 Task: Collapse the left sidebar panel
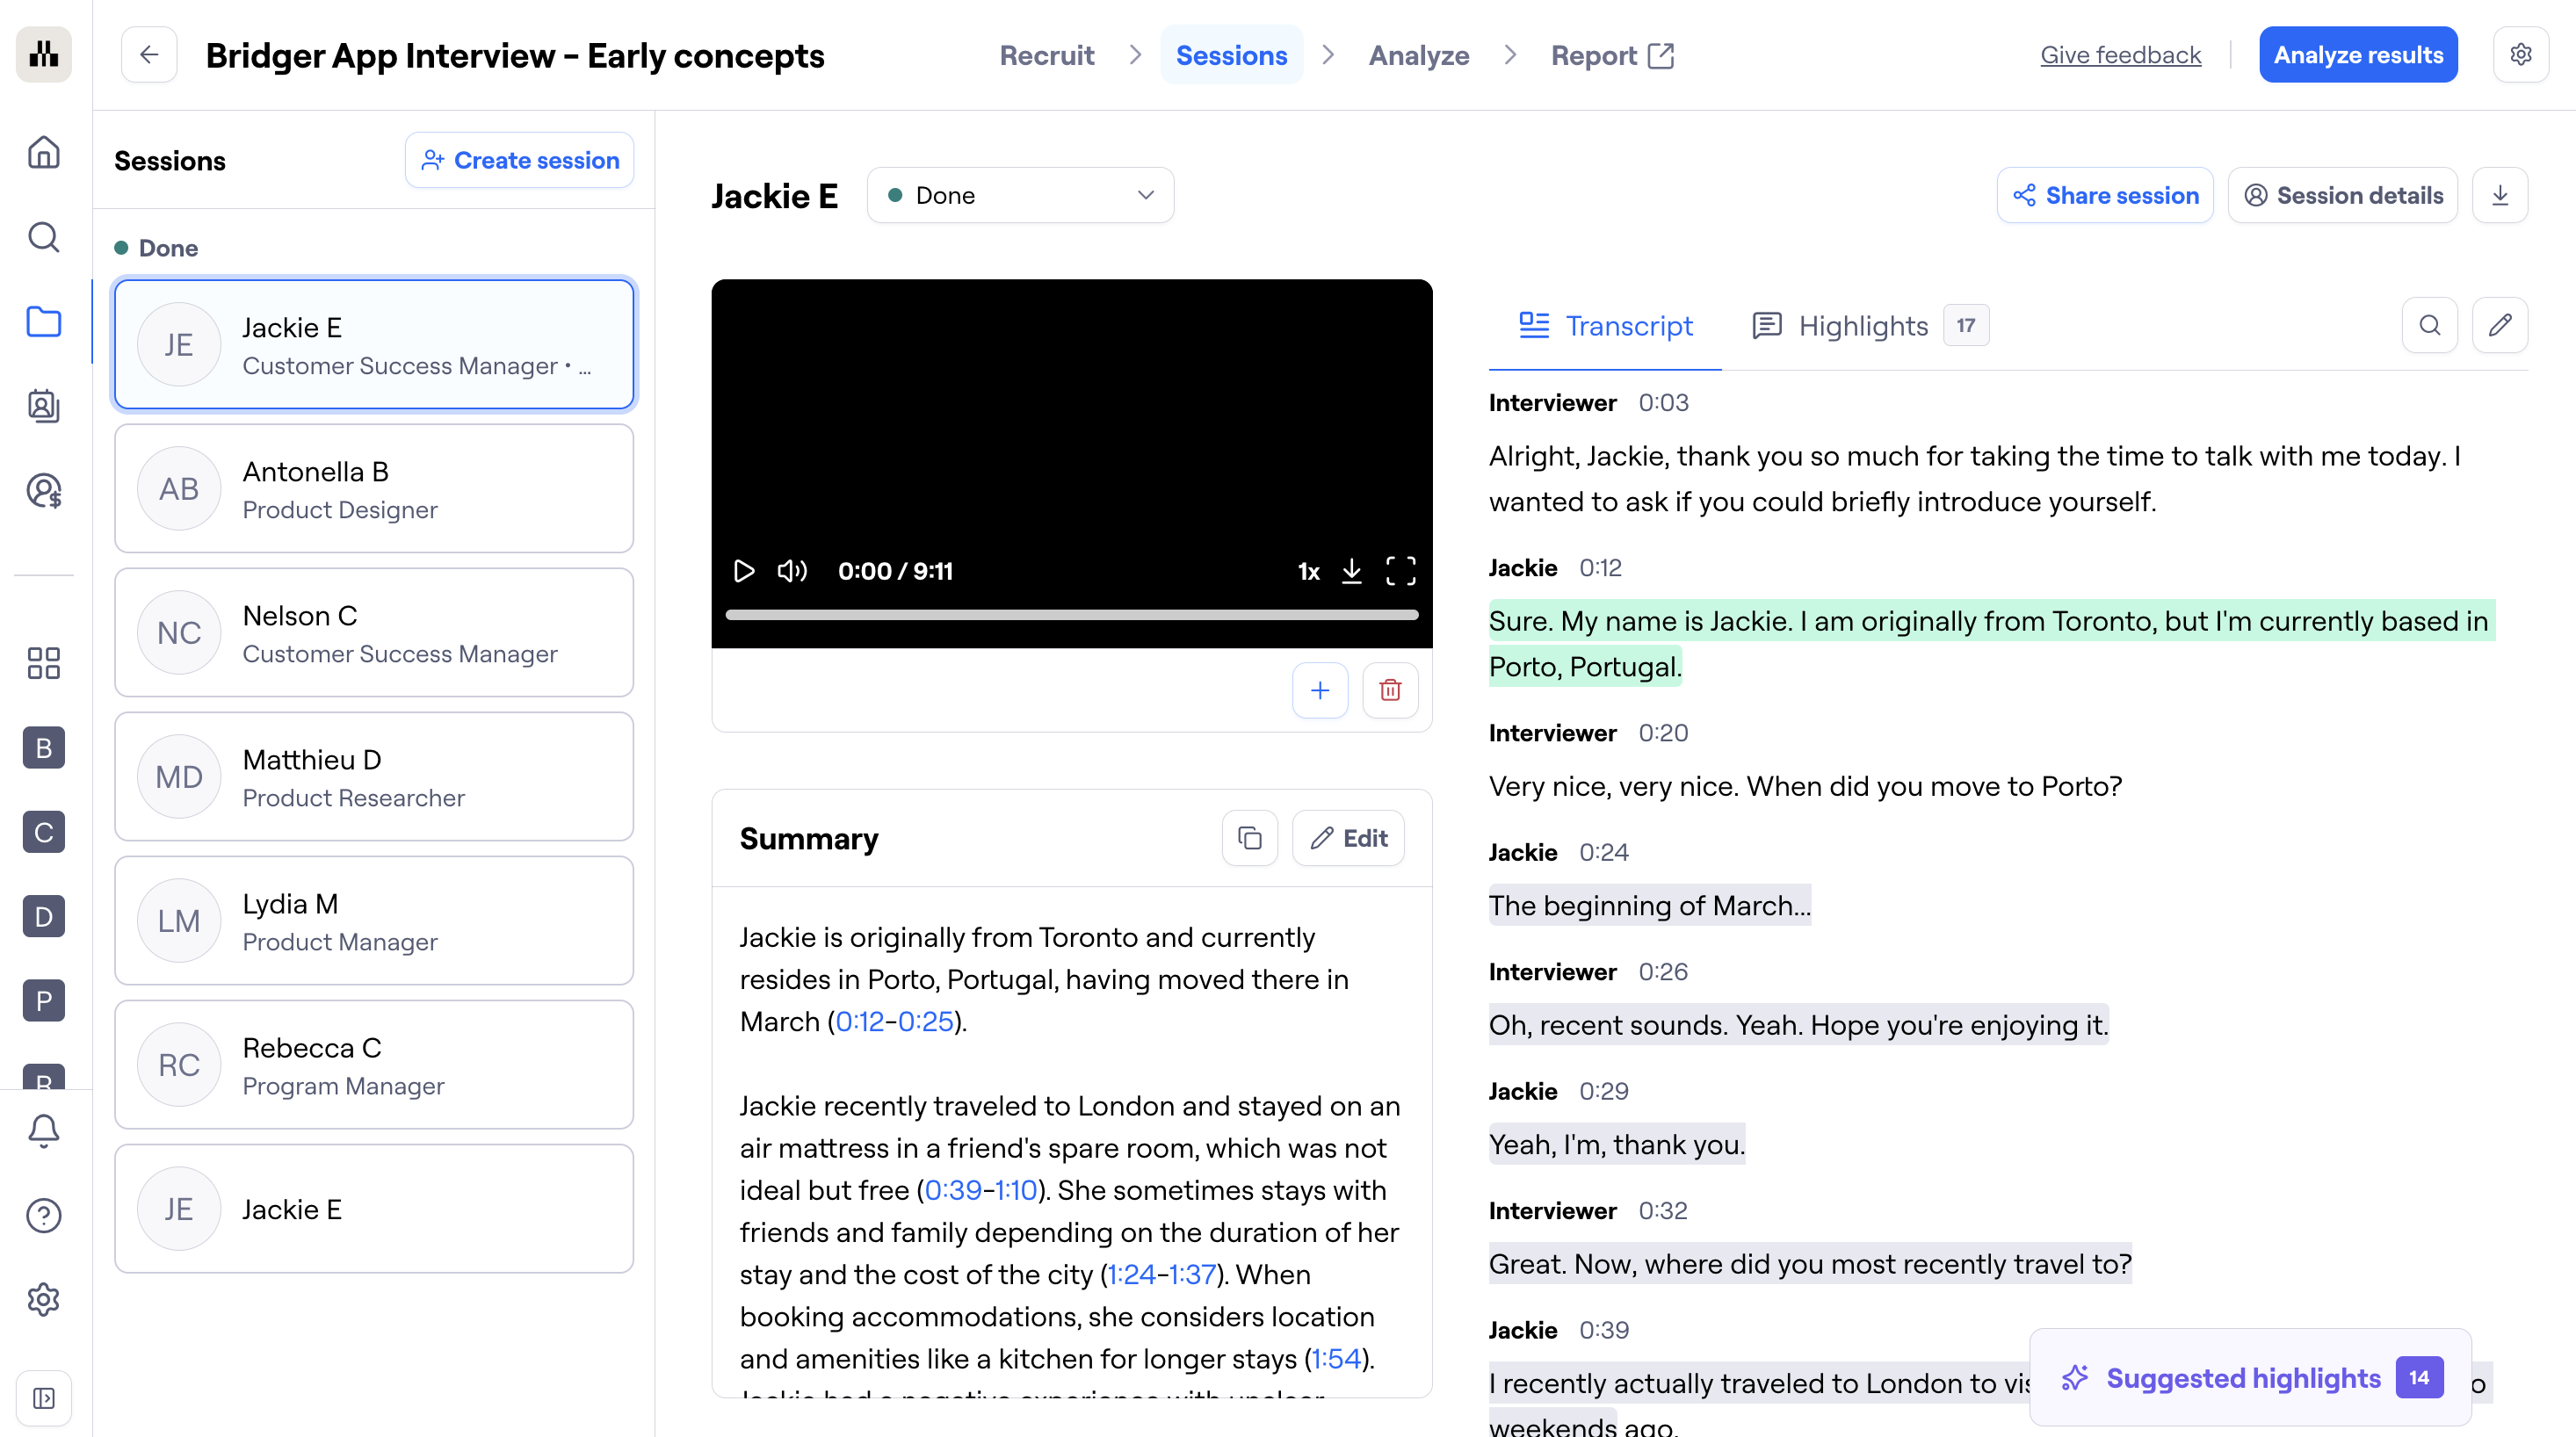[x=44, y=1397]
